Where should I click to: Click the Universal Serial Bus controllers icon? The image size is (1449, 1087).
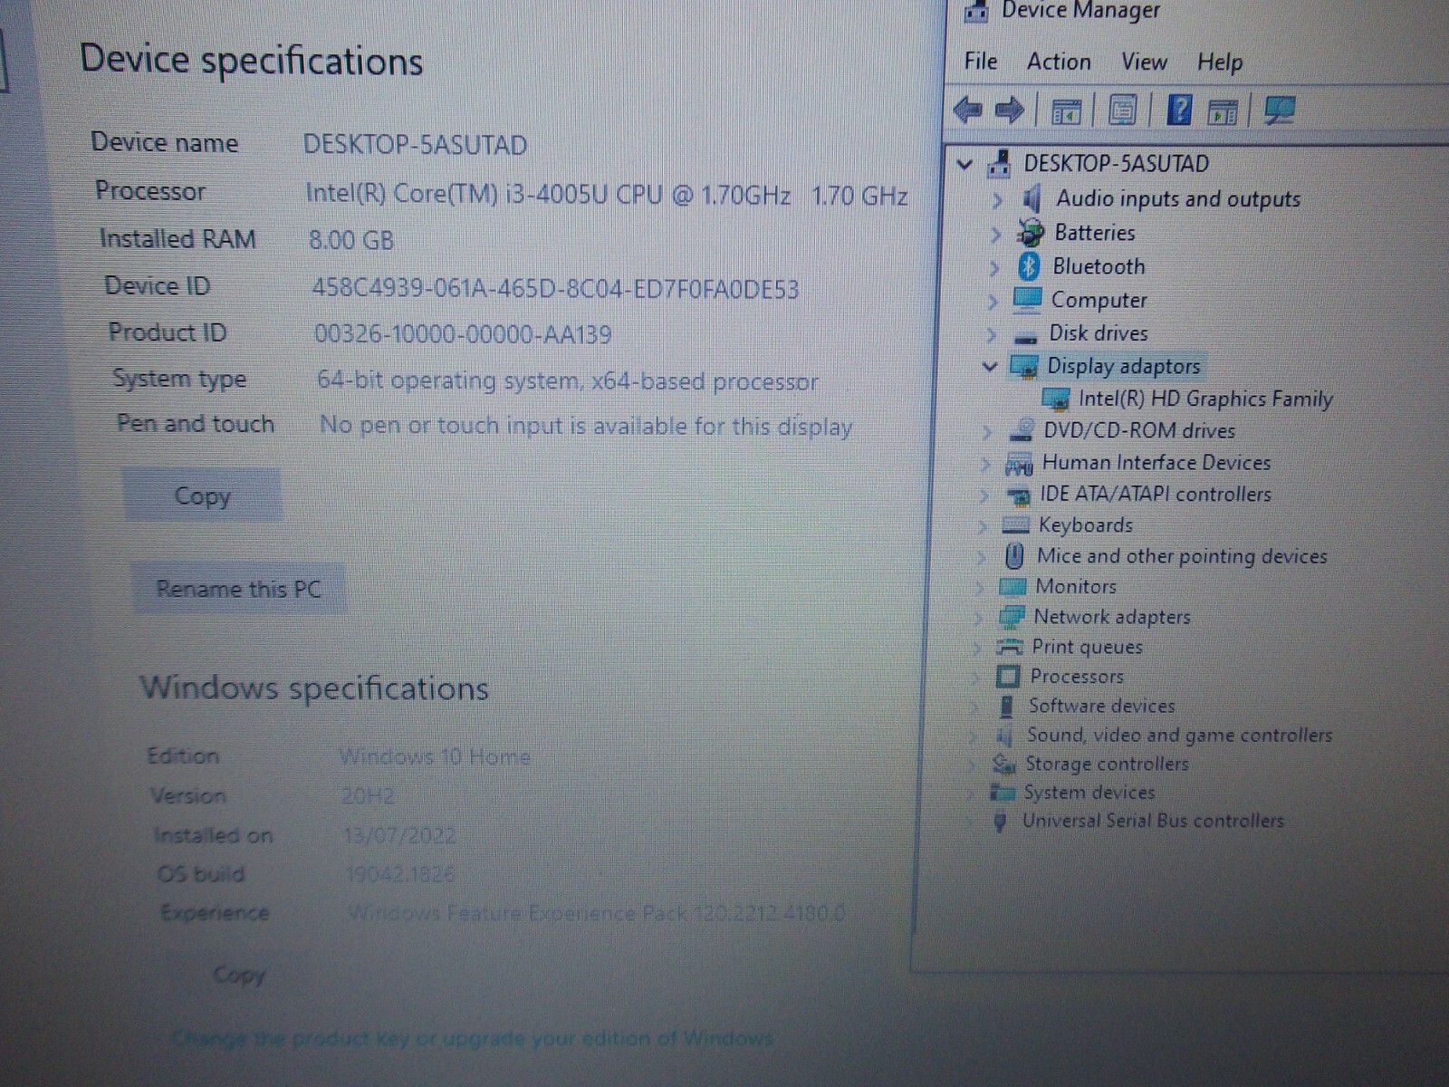[x=1000, y=822]
